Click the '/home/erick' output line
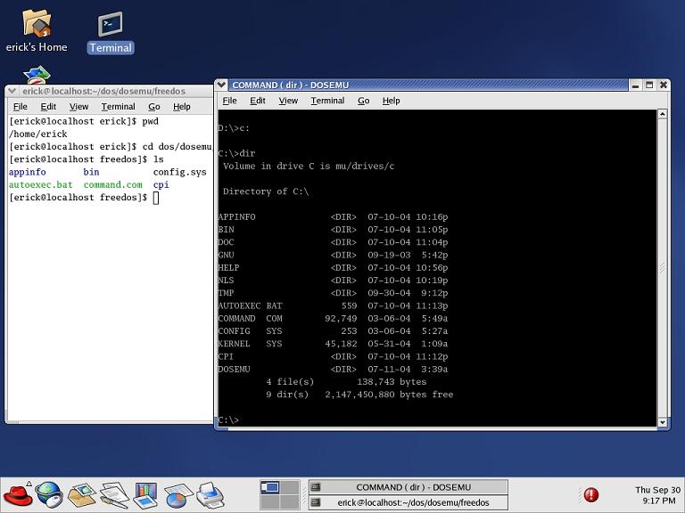The width and height of the screenshot is (685, 513). (x=38, y=134)
